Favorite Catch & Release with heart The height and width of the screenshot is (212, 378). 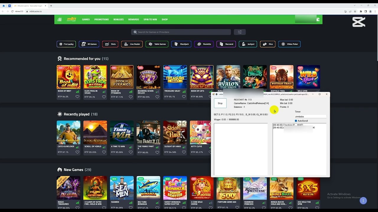coord(77,152)
